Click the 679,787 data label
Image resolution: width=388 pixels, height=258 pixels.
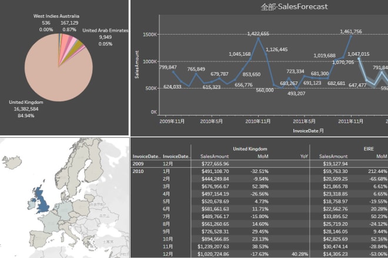[x=219, y=74]
